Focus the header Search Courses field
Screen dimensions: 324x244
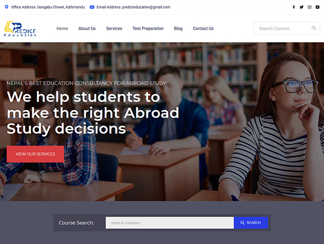click(x=287, y=28)
